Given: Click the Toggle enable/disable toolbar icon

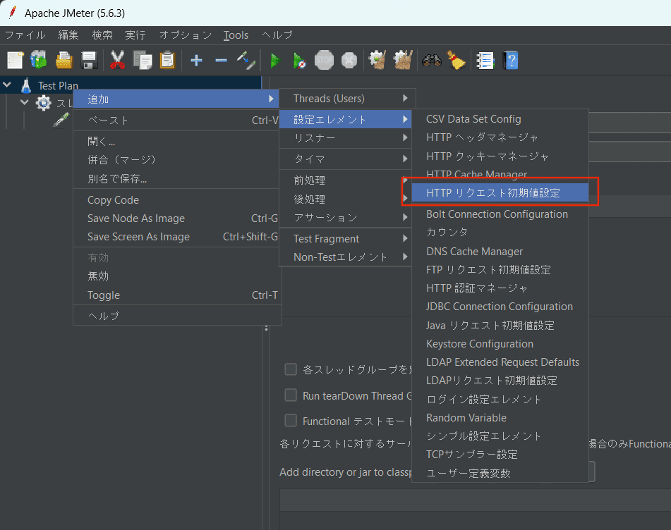Looking at the screenshot, I should click(246, 61).
